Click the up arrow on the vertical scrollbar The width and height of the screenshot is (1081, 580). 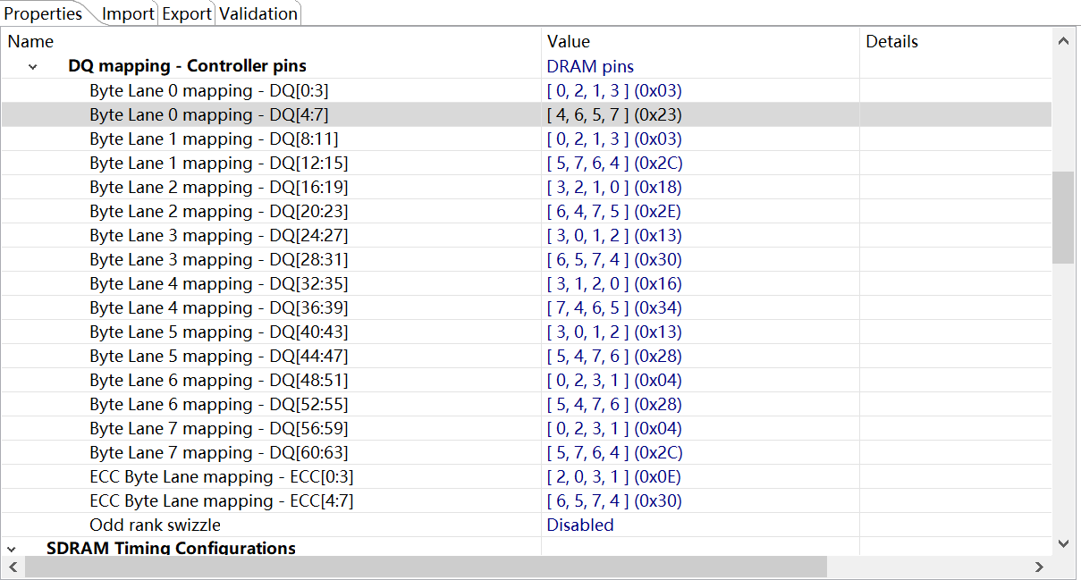click(x=1064, y=40)
